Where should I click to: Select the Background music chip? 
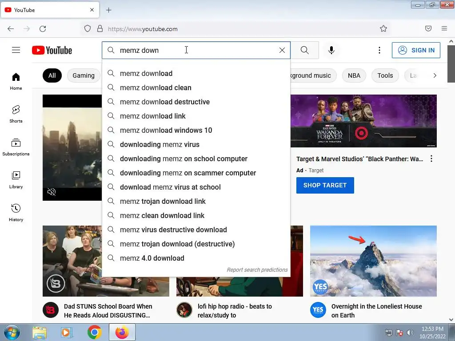(x=313, y=75)
